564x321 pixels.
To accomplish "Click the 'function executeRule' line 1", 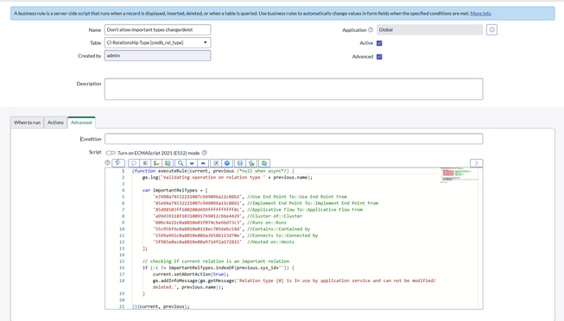I will coord(213,171).
